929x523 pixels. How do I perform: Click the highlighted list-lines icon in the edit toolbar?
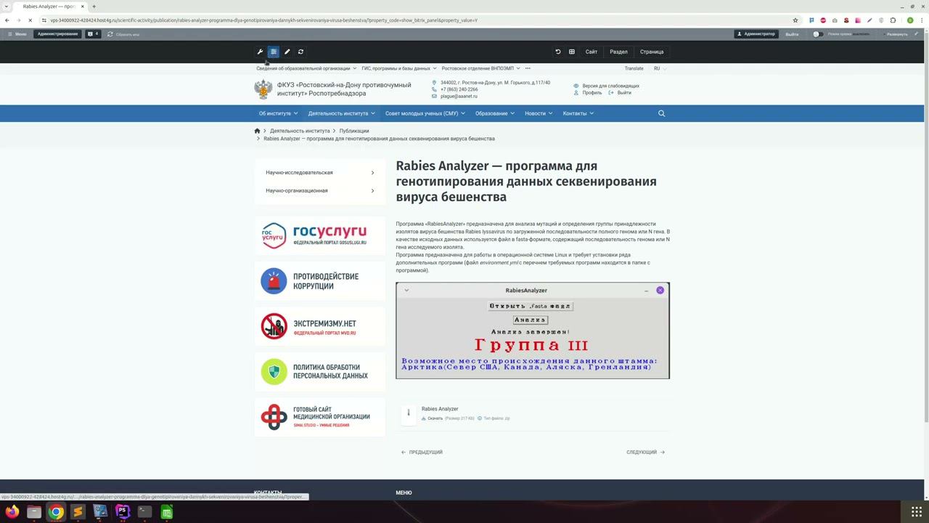click(274, 52)
